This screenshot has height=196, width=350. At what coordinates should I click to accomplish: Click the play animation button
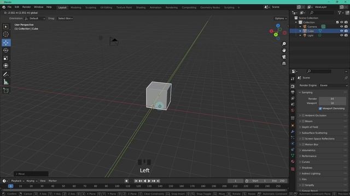149,181
